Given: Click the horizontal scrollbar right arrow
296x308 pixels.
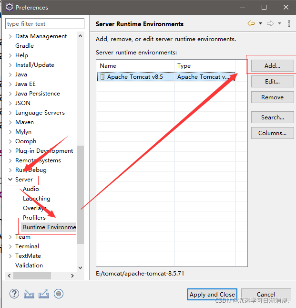Looking at the screenshot, I should (72, 276).
